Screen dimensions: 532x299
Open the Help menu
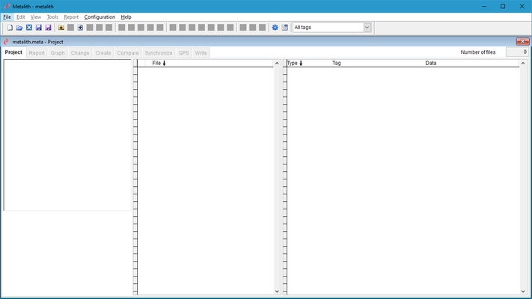pyautogui.click(x=126, y=17)
